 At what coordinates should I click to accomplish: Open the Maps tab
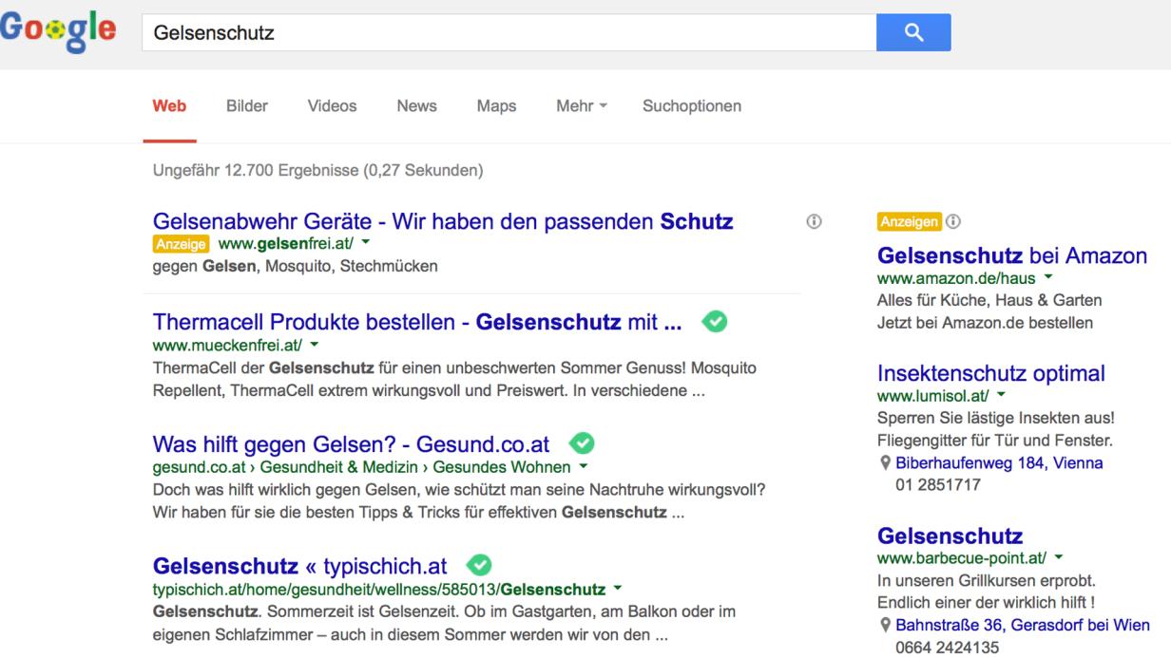pos(496,106)
